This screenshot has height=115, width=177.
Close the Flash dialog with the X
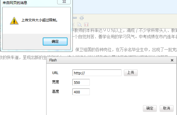coord(172,60)
